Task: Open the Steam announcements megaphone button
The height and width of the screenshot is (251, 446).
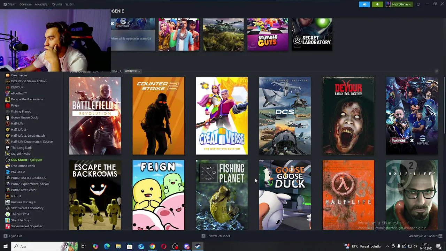Action: (364, 4)
